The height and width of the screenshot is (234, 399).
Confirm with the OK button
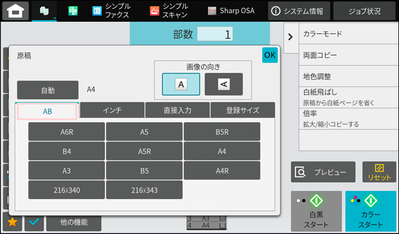click(x=270, y=55)
